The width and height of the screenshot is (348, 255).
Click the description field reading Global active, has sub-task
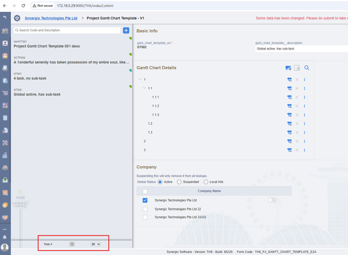point(301,49)
